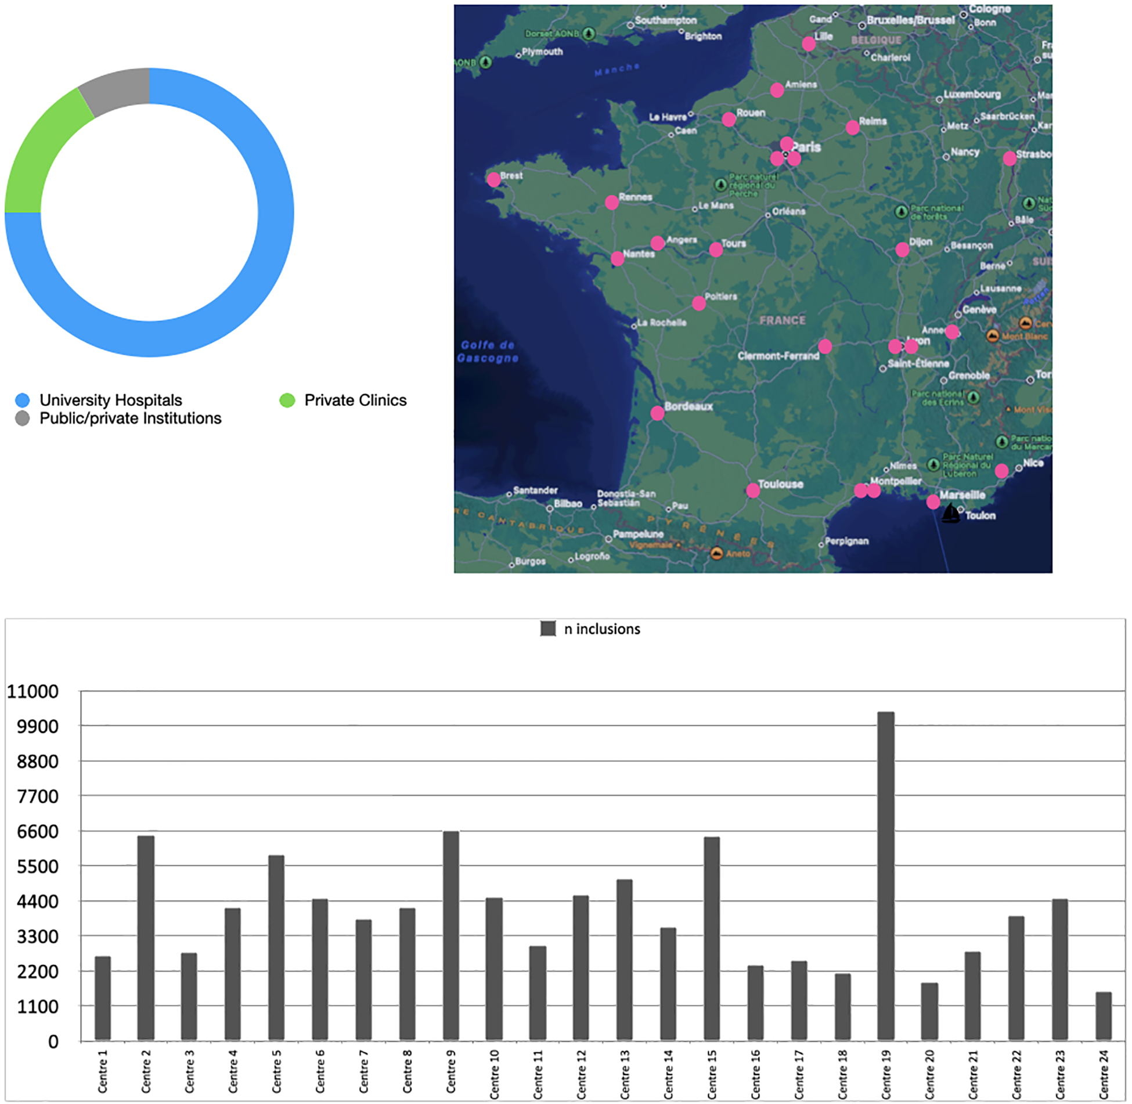Click the sailboat icon near Toulon
Image resolution: width=1132 pixels, height=1104 pixels.
950,513
